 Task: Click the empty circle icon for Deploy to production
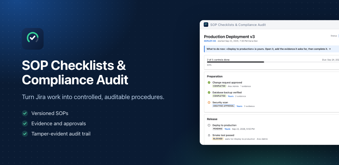209,125
